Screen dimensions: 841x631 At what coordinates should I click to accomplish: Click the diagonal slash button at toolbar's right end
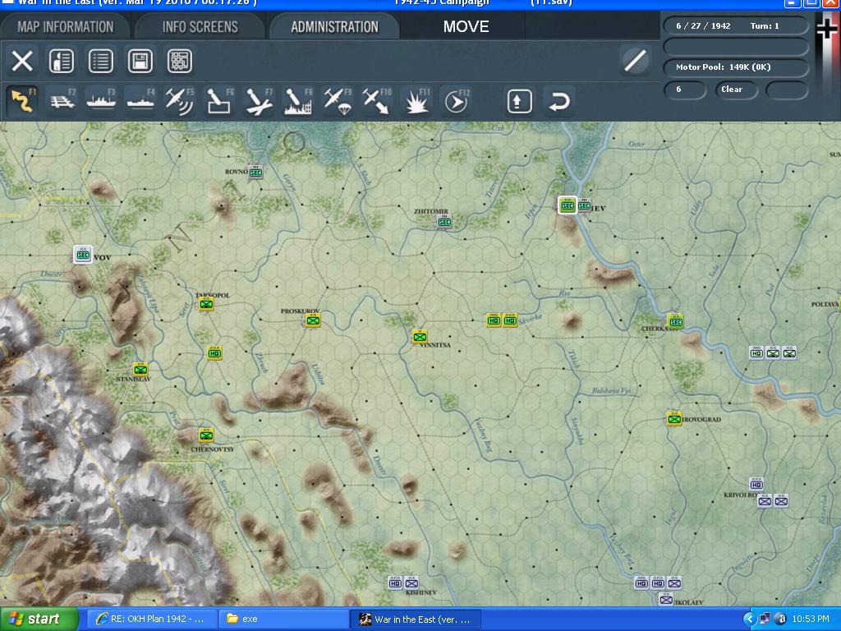635,60
